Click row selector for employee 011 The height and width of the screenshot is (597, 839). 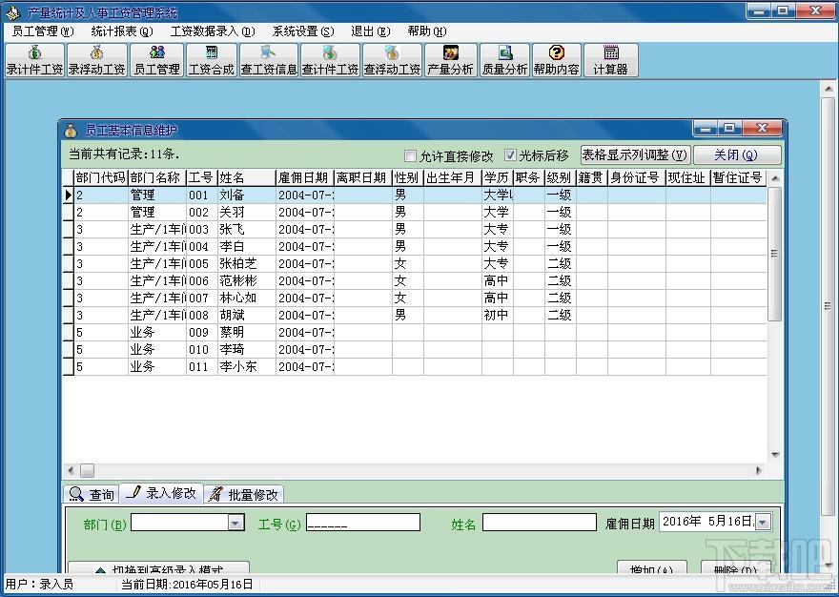pyautogui.click(x=68, y=366)
